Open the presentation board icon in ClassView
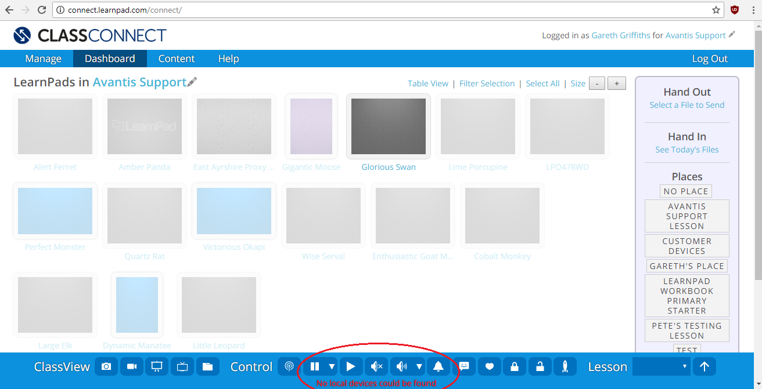This screenshot has height=389, width=762. point(157,366)
